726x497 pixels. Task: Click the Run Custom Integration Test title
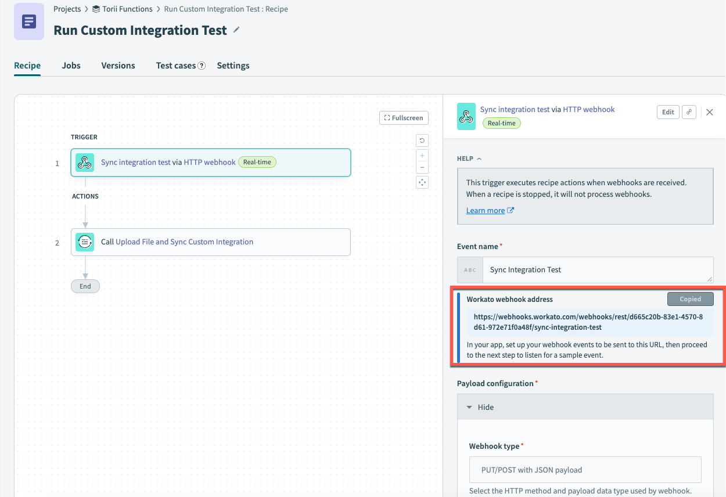tap(140, 30)
